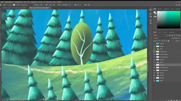Expand the group folder above Слой 38
Screen dimensions: 181x101
pos(156,62)
